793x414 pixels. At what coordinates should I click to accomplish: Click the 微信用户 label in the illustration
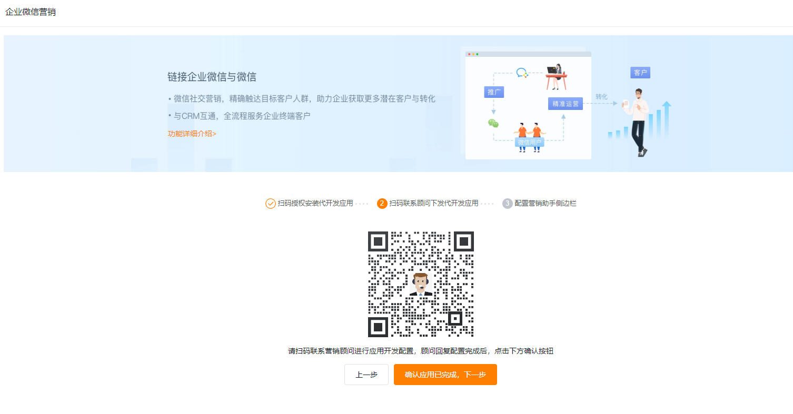530,142
